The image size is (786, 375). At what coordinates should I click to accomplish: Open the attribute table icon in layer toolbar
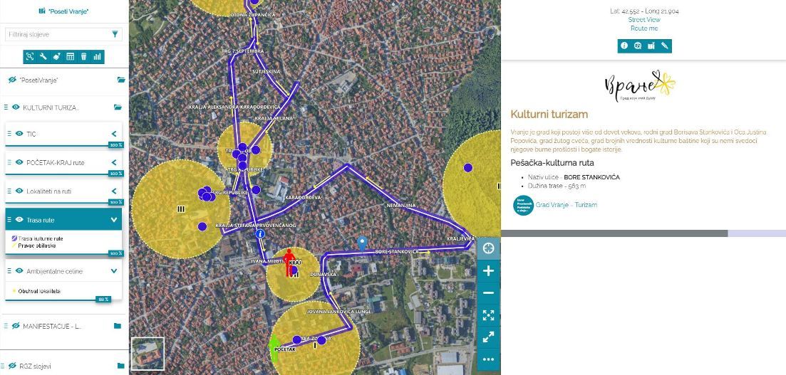click(71, 56)
